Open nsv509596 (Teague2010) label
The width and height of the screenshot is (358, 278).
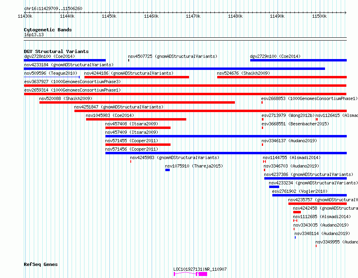(x=51, y=73)
